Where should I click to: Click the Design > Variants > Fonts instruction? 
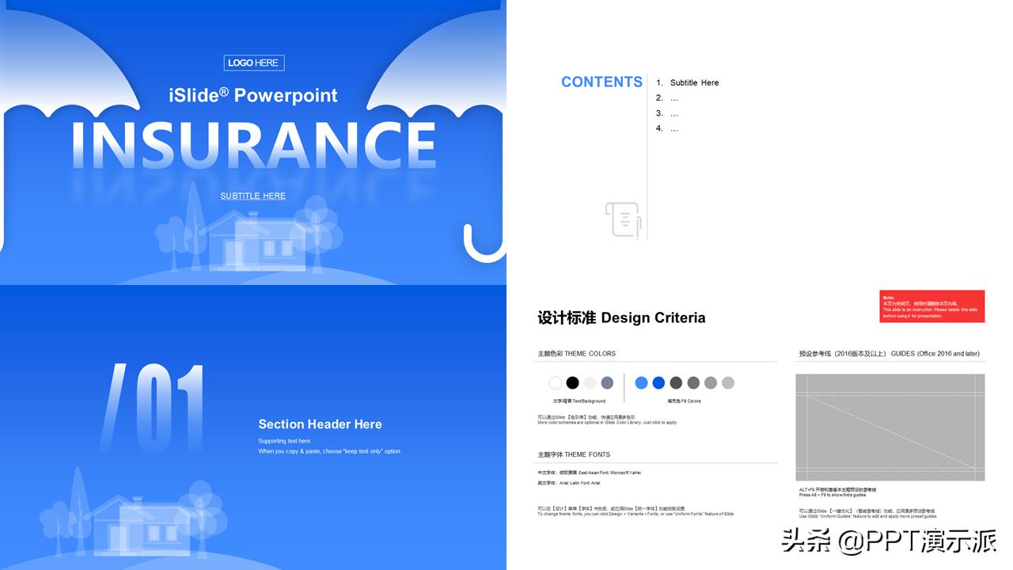pos(635,511)
